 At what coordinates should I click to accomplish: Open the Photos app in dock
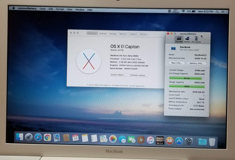pyautogui.click(x=113, y=139)
